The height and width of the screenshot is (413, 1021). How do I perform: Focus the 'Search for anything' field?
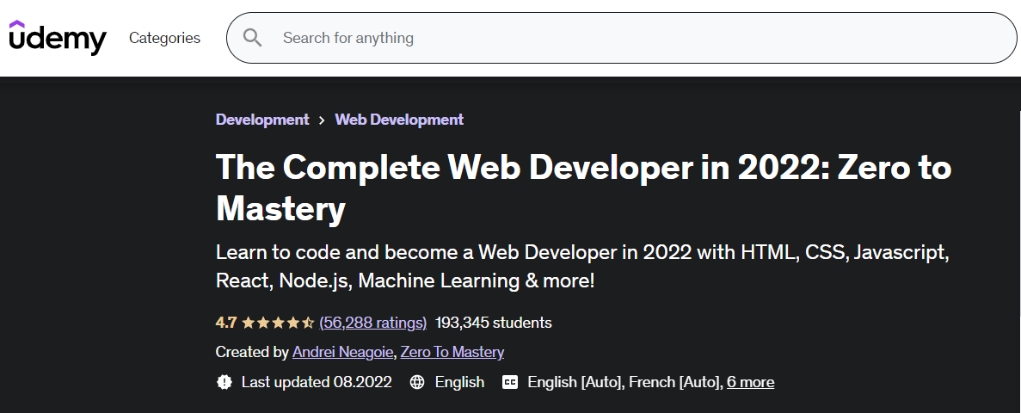click(x=621, y=38)
